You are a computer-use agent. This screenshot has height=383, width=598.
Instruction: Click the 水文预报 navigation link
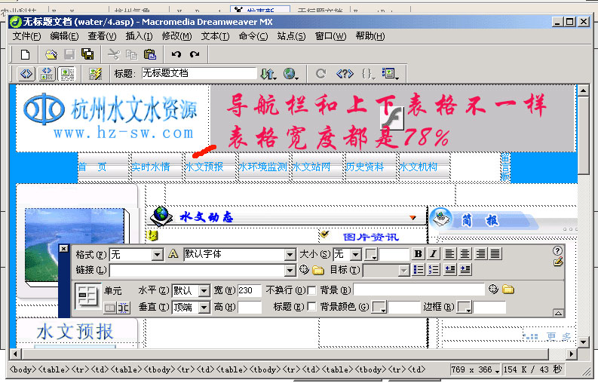coord(205,167)
